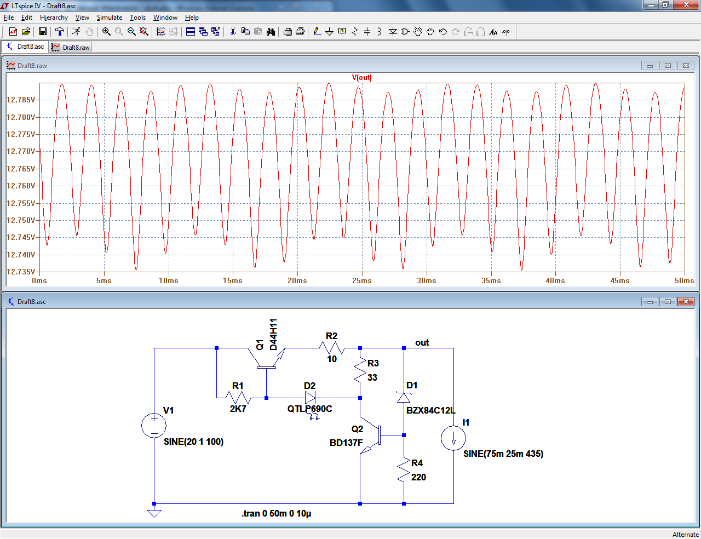The width and height of the screenshot is (701, 539).
Task: Open the Hierarchy menu
Action: (x=54, y=18)
